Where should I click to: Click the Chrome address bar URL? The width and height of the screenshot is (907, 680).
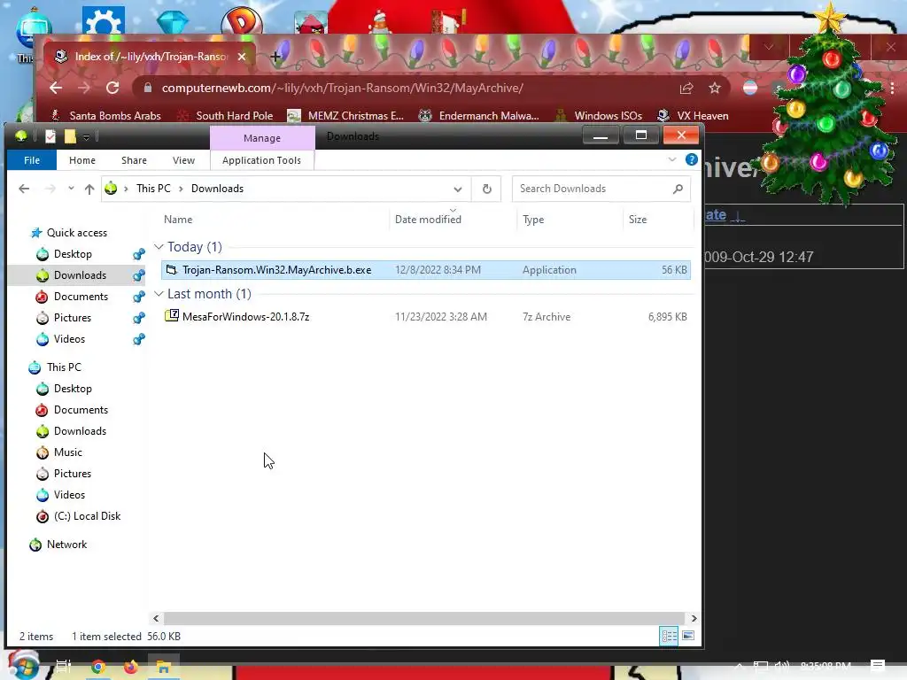tap(343, 88)
